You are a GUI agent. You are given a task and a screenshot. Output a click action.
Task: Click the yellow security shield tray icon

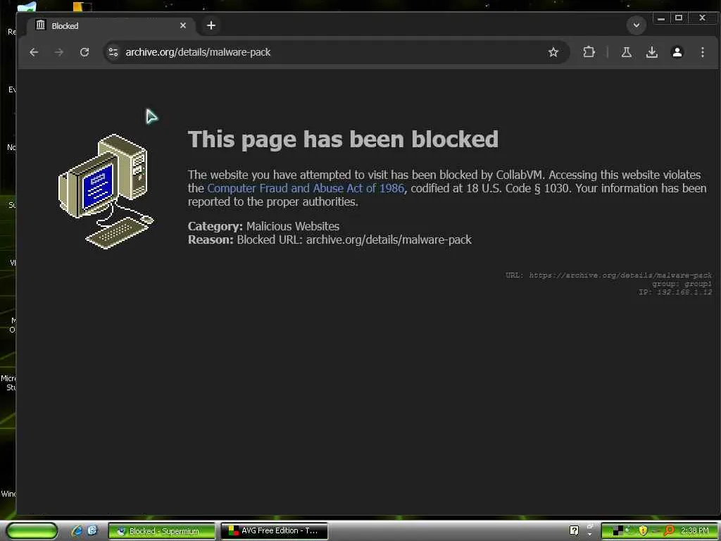coord(643,530)
